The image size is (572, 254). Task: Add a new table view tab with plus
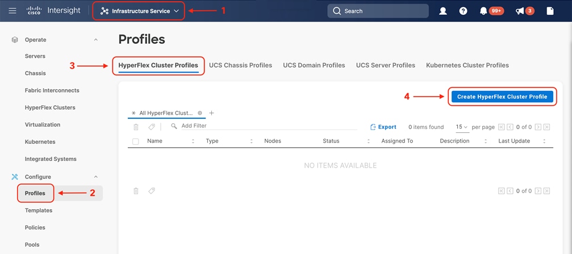(x=211, y=113)
